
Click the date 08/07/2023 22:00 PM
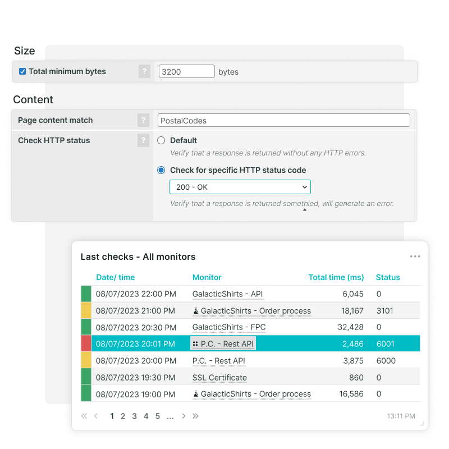136,294
